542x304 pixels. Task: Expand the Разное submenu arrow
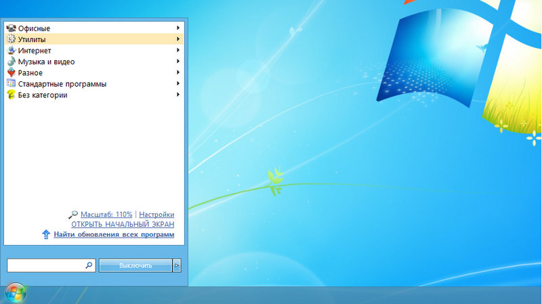(178, 72)
